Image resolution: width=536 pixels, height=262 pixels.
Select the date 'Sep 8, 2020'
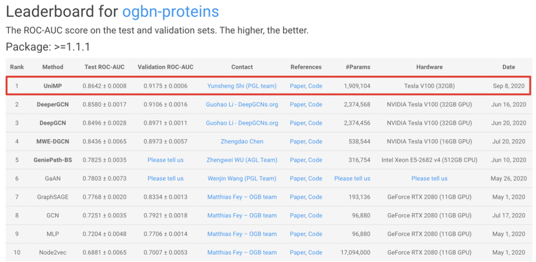(509, 86)
